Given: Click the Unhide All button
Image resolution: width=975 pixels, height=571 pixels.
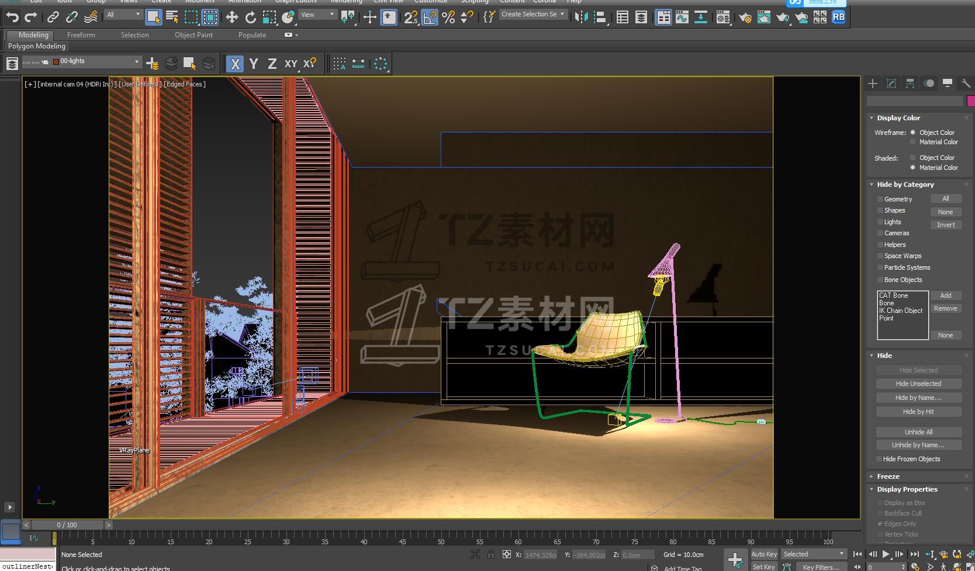Looking at the screenshot, I should click(x=918, y=432).
